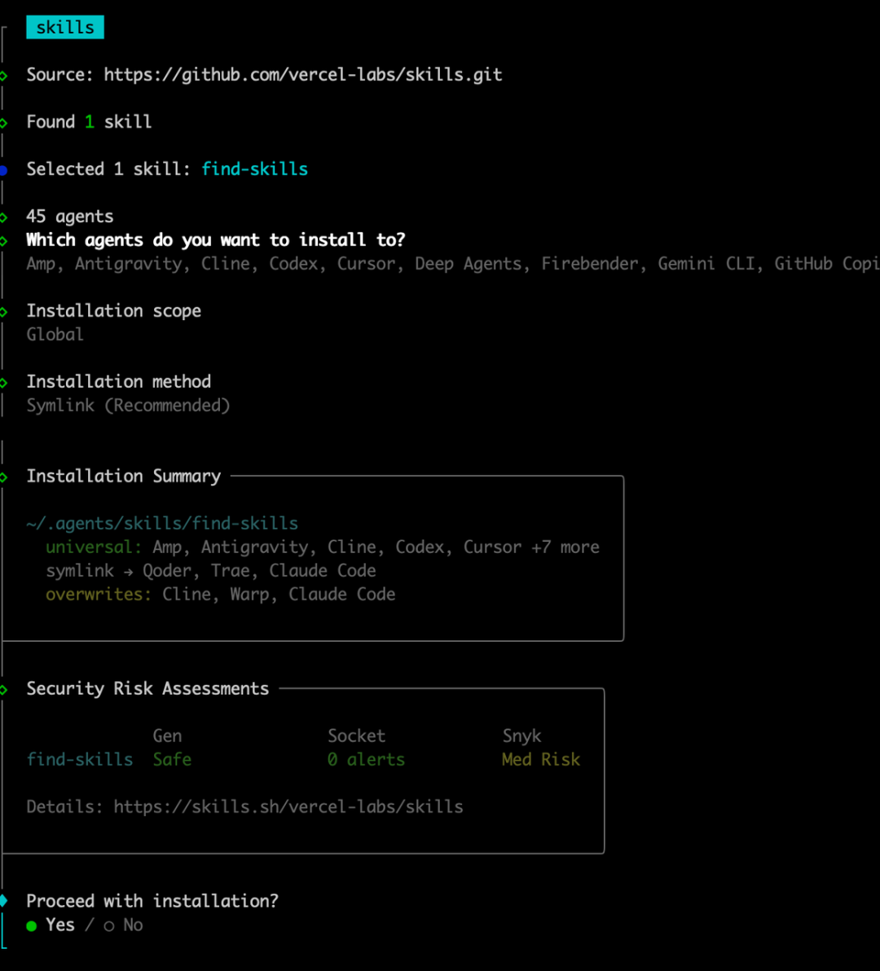Click "find-skills" in the Selected 1 skill line
The height and width of the screenshot is (971, 880).
point(254,169)
